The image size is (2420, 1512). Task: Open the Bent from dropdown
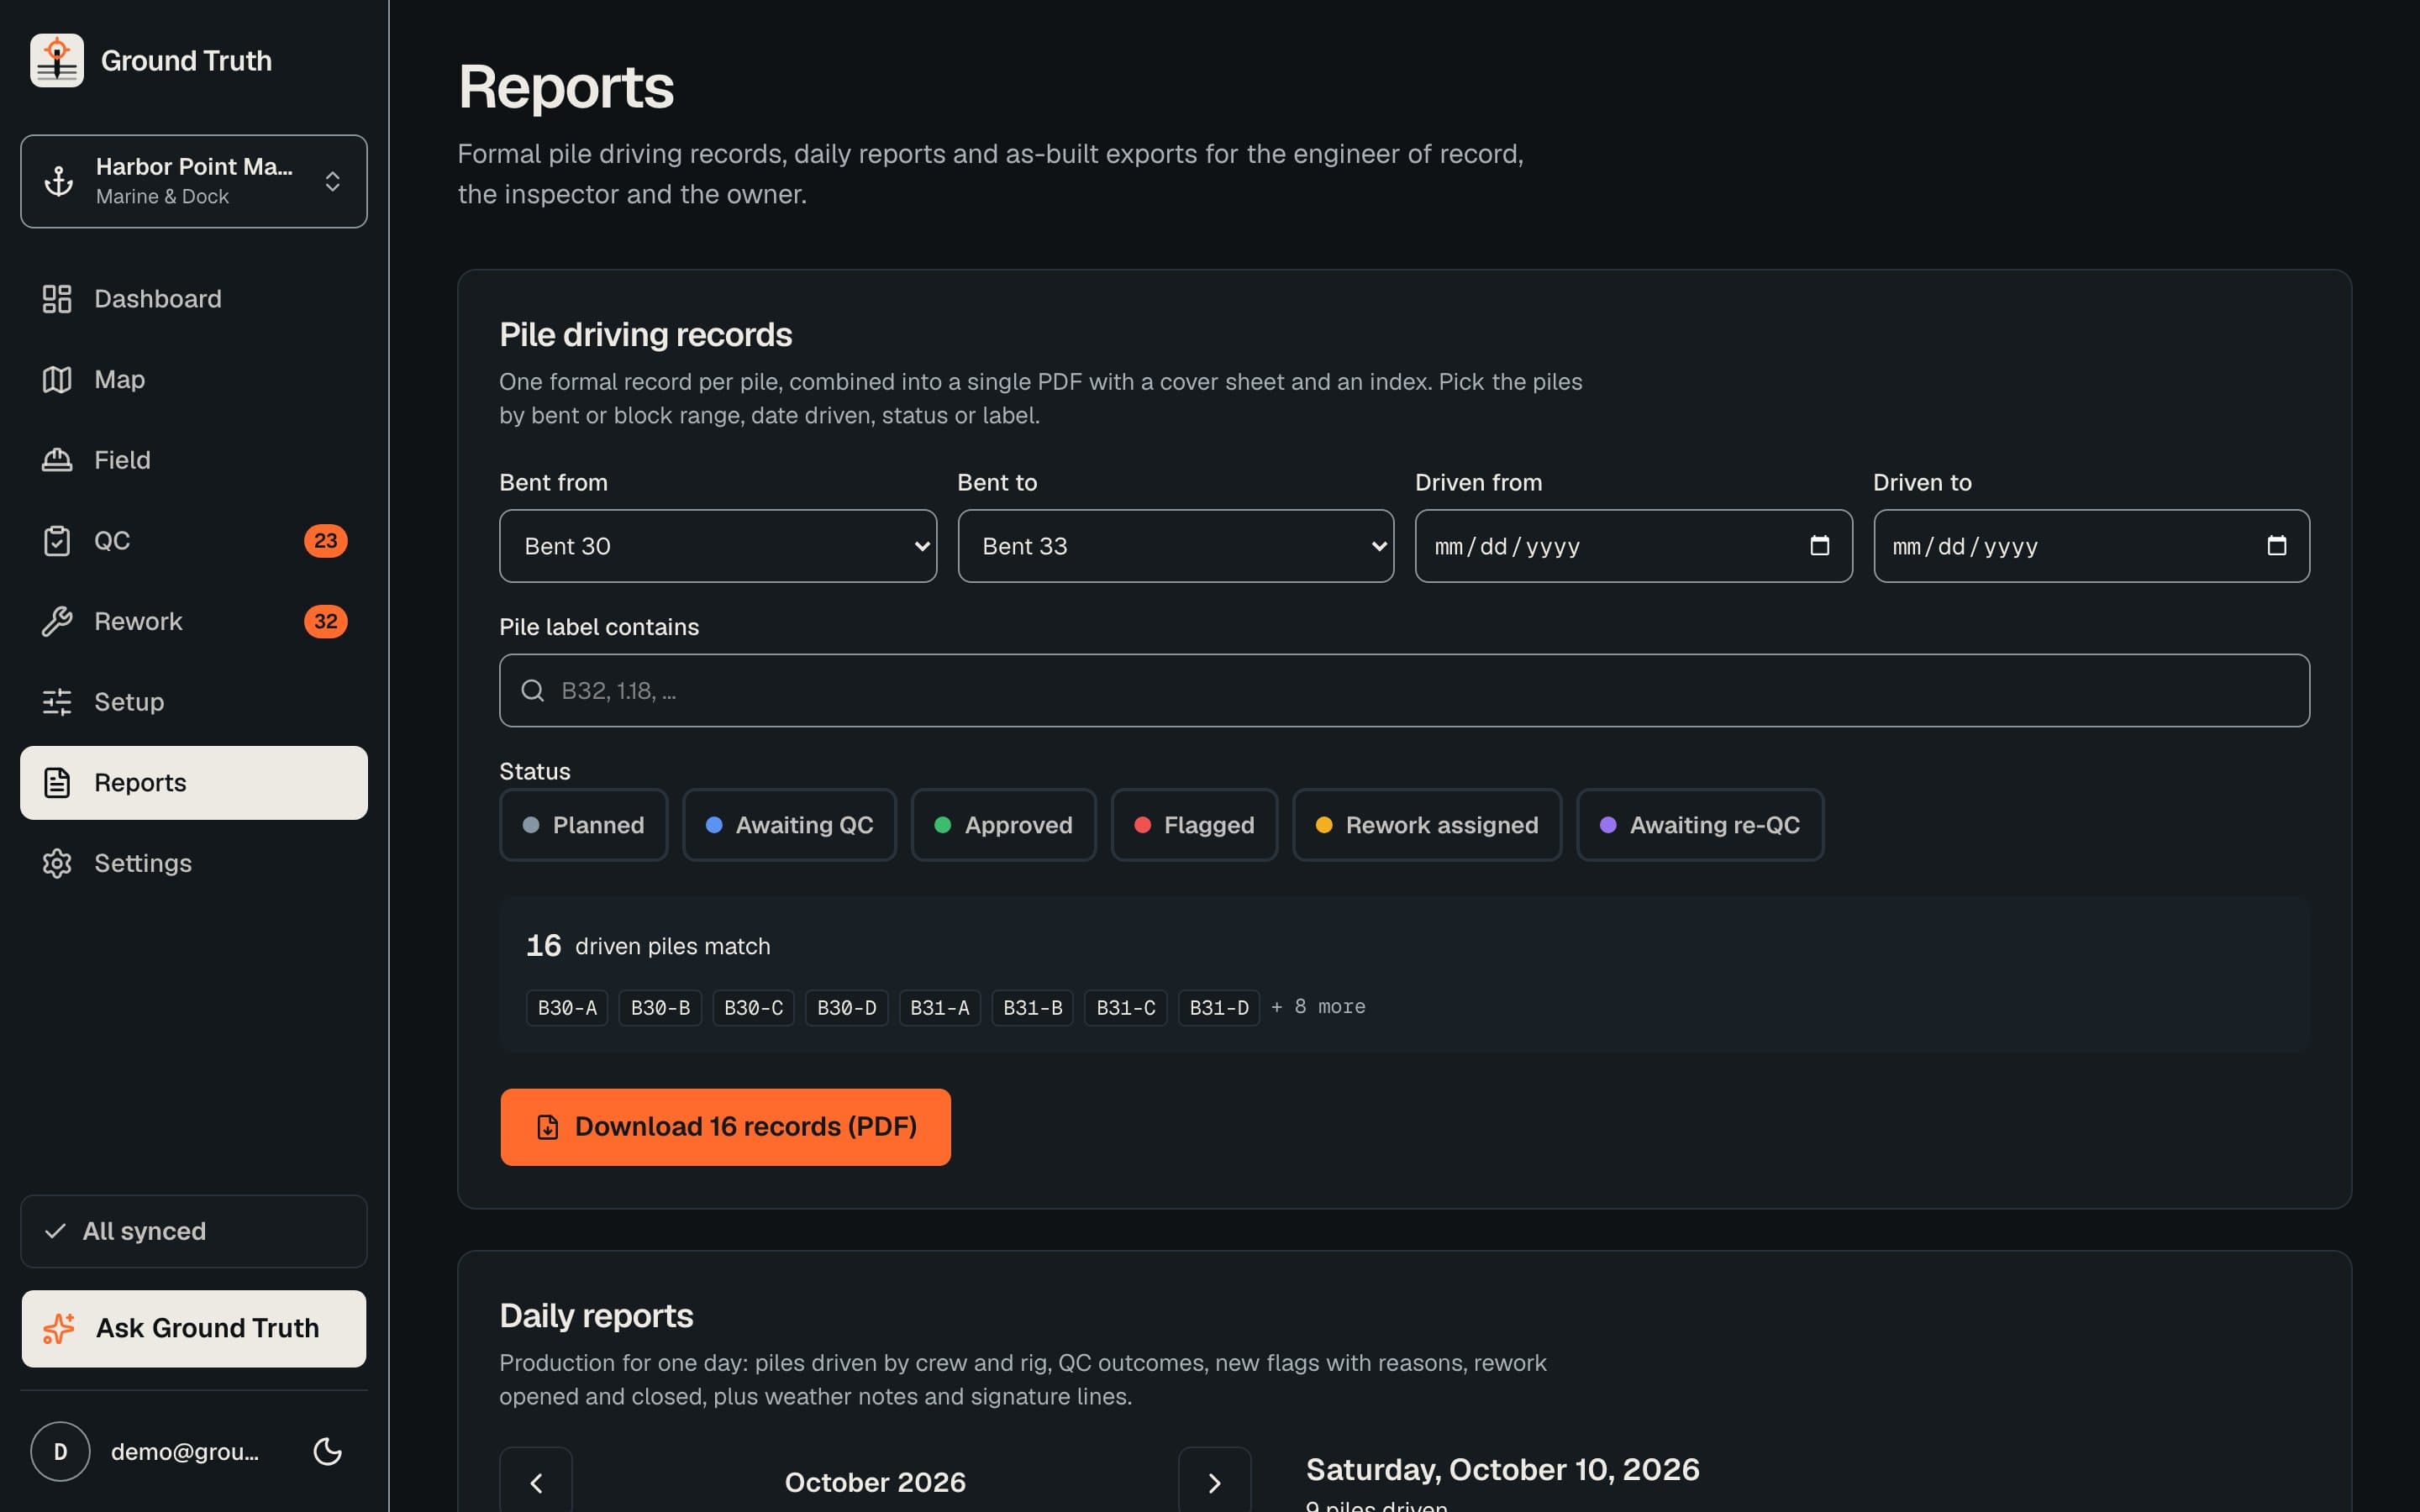[x=718, y=546]
